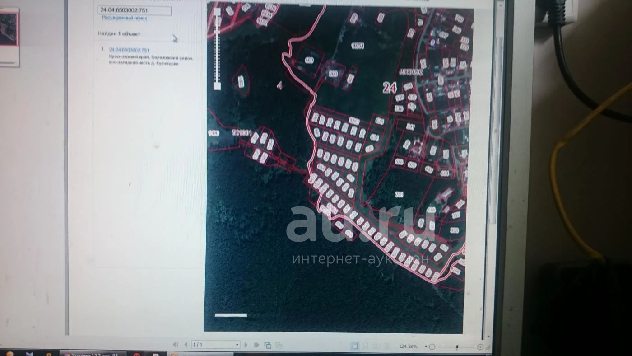Select two-page layout icon
This screenshot has height=356, width=632.
tap(375, 346)
